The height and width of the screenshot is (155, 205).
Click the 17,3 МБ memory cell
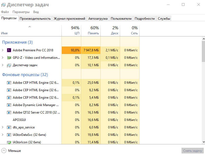[x=91, y=58]
